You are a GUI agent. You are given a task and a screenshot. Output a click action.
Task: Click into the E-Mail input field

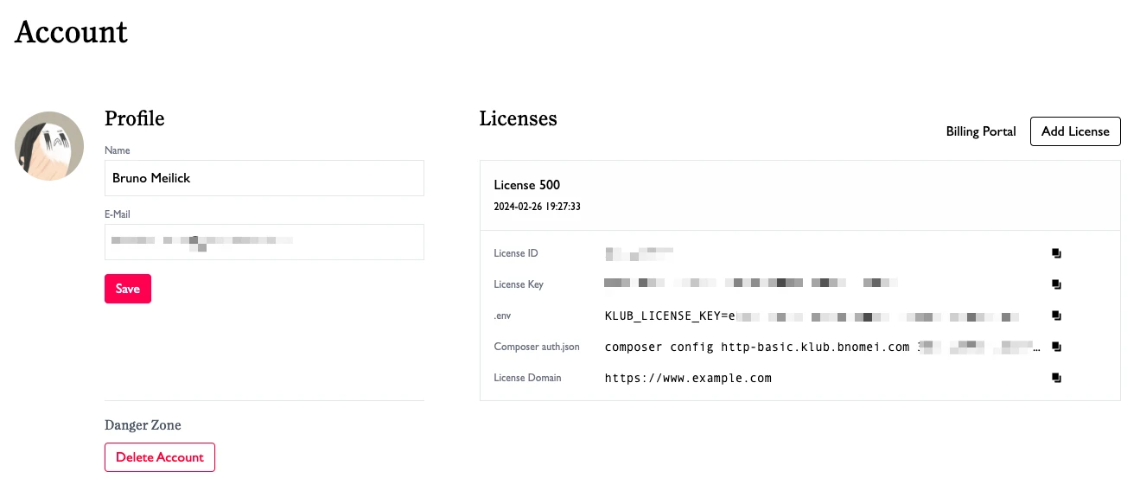pyautogui.click(x=264, y=242)
